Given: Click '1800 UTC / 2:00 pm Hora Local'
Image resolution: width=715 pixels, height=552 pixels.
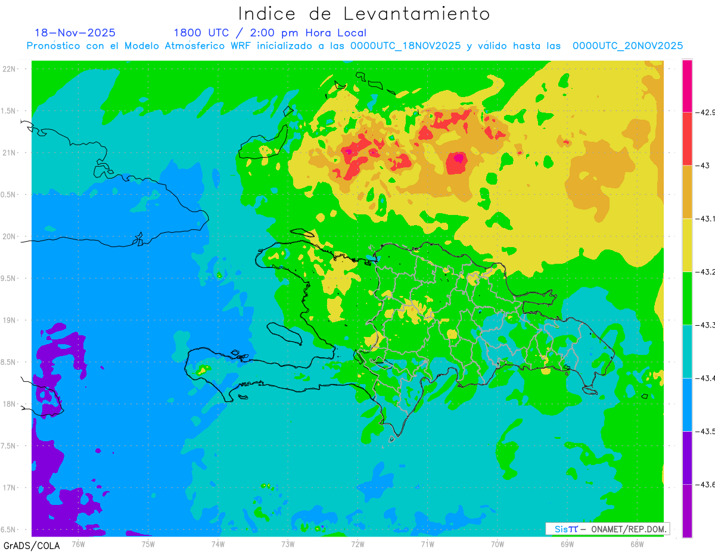Looking at the screenshot, I should point(270,33).
